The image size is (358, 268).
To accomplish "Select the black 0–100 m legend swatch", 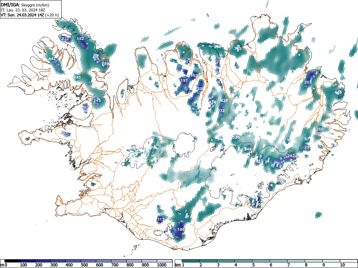I will (x=12, y=261).
